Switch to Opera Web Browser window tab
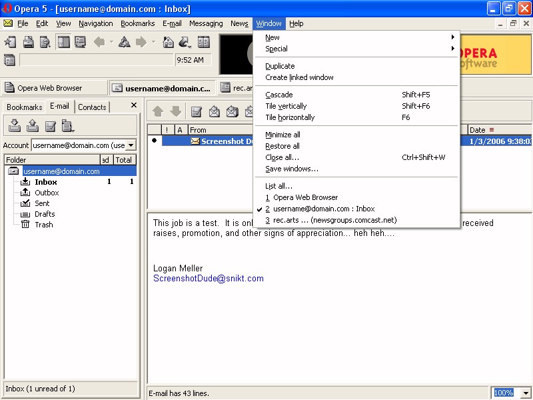Image resolution: width=533 pixels, height=400 pixels. [x=55, y=88]
